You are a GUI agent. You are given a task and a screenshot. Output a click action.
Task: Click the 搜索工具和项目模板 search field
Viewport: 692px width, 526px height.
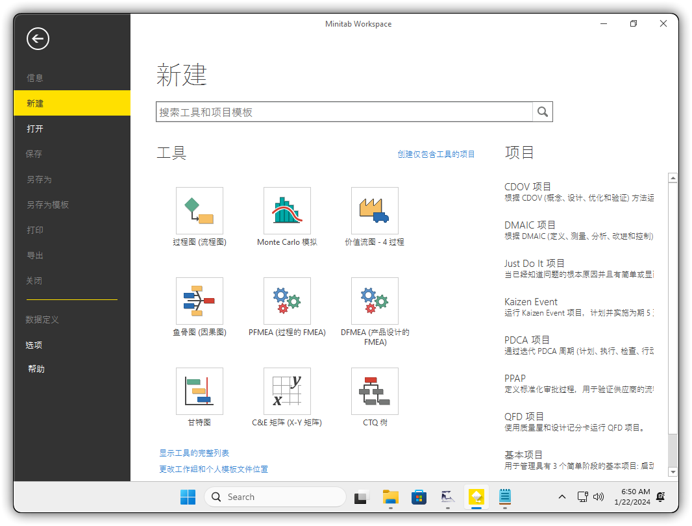pyautogui.click(x=344, y=112)
